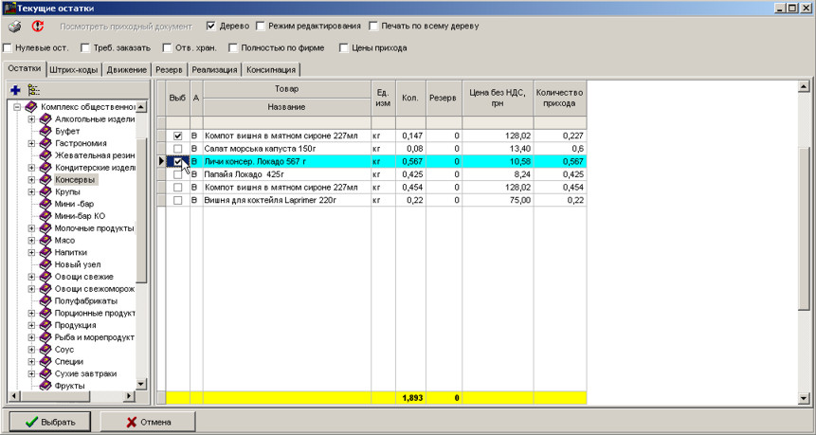The image size is (816, 435).
Task: Select the Буфет book icon in tree
Action: click(45, 132)
